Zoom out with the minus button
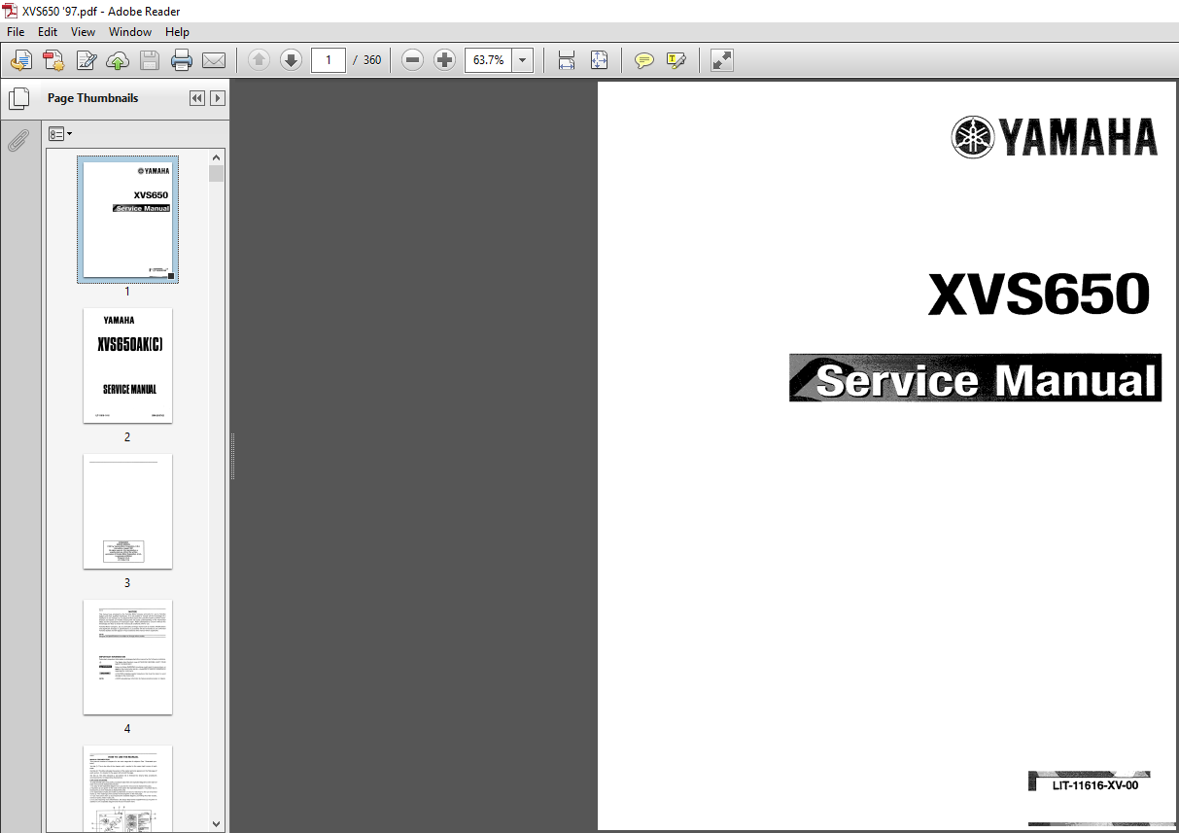Viewport: 1179px width, 833px height. [x=413, y=60]
